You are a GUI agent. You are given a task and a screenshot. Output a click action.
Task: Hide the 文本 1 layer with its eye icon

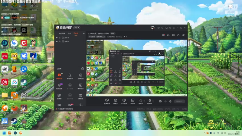pos(57,37)
